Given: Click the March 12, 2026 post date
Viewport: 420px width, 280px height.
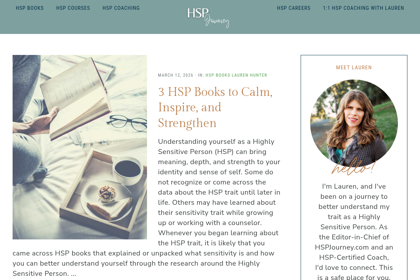Looking at the screenshot, I should 176,75.
